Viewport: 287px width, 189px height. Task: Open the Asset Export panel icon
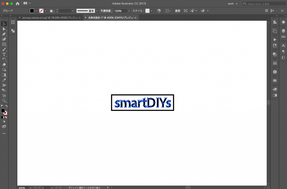(x=275, y=46)
